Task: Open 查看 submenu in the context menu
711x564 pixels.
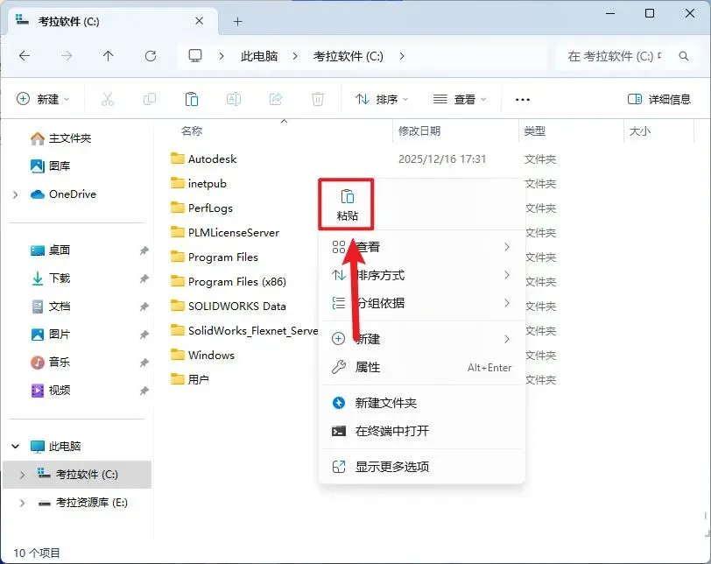Action: tap(422, 247)
